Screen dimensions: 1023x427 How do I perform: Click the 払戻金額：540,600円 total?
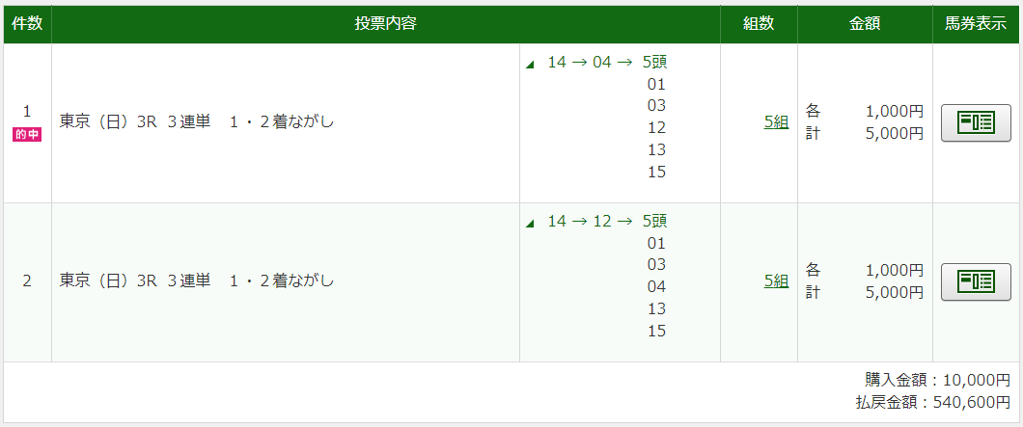(x=933, y=402)
